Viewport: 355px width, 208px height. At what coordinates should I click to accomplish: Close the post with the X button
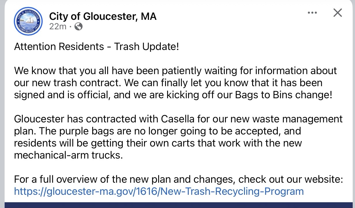click(337, 13)
